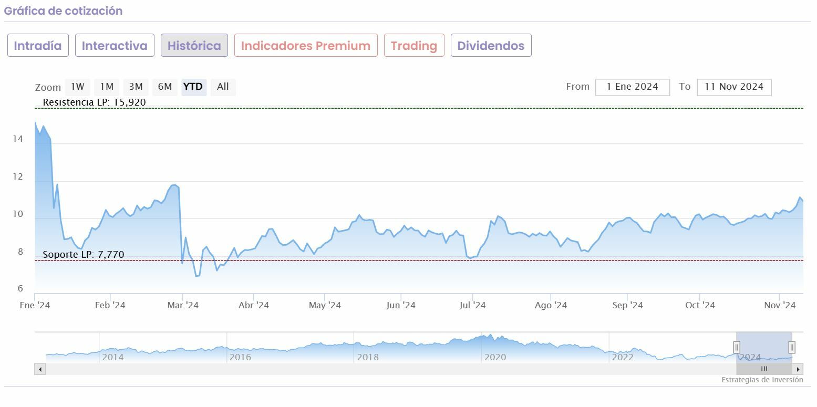Click the From date field
This screenshot has height=407, width=817.
coord(633,87)
